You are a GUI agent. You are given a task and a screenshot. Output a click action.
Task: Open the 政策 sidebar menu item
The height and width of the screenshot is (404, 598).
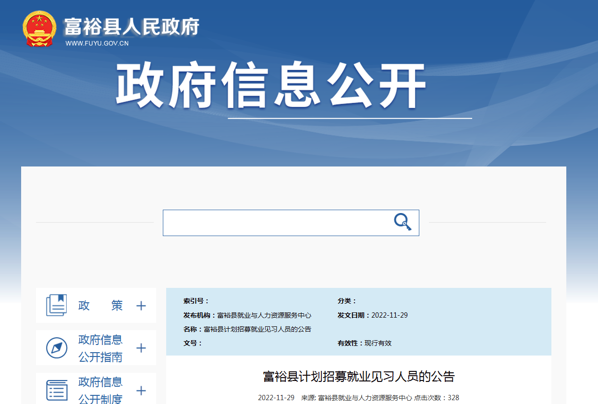100,306
